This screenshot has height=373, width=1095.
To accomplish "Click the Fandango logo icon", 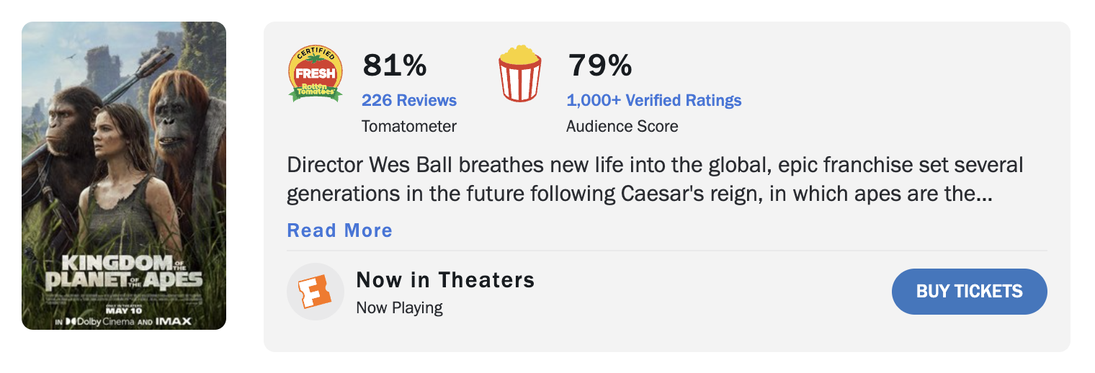I will (313, 291).
